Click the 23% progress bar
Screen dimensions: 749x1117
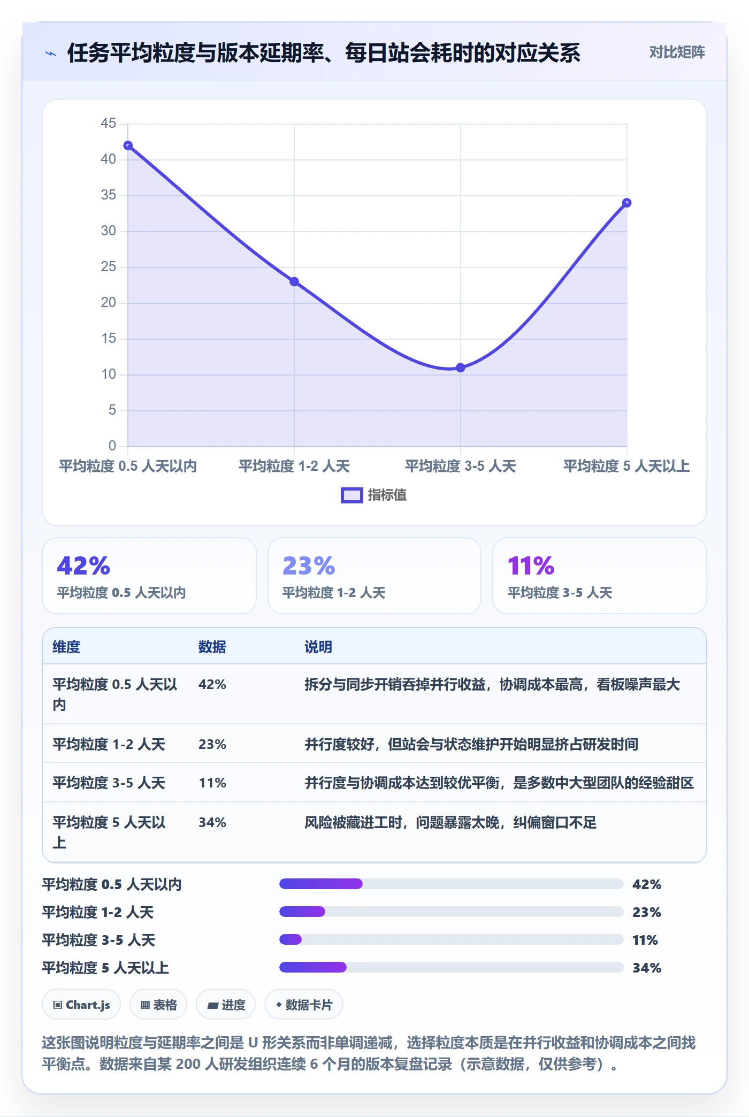[451, 912]
